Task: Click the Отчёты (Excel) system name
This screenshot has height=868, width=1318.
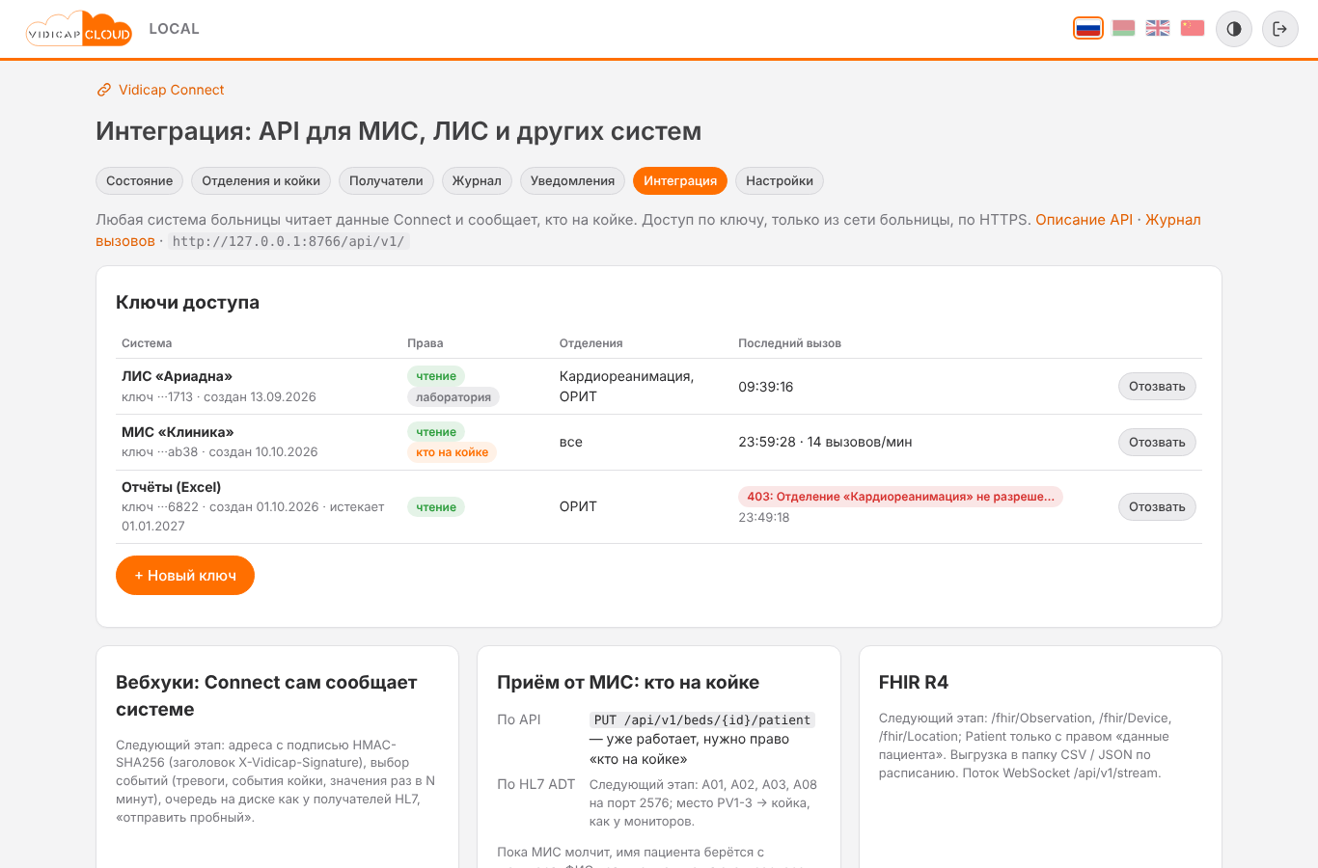Action: pos(172,487)
